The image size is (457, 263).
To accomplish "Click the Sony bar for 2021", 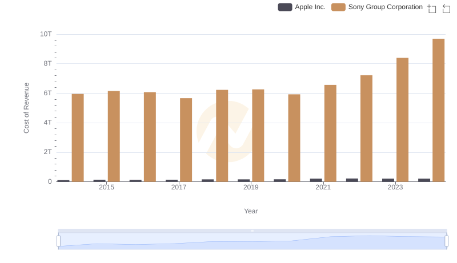I will (x=330, y=133).
